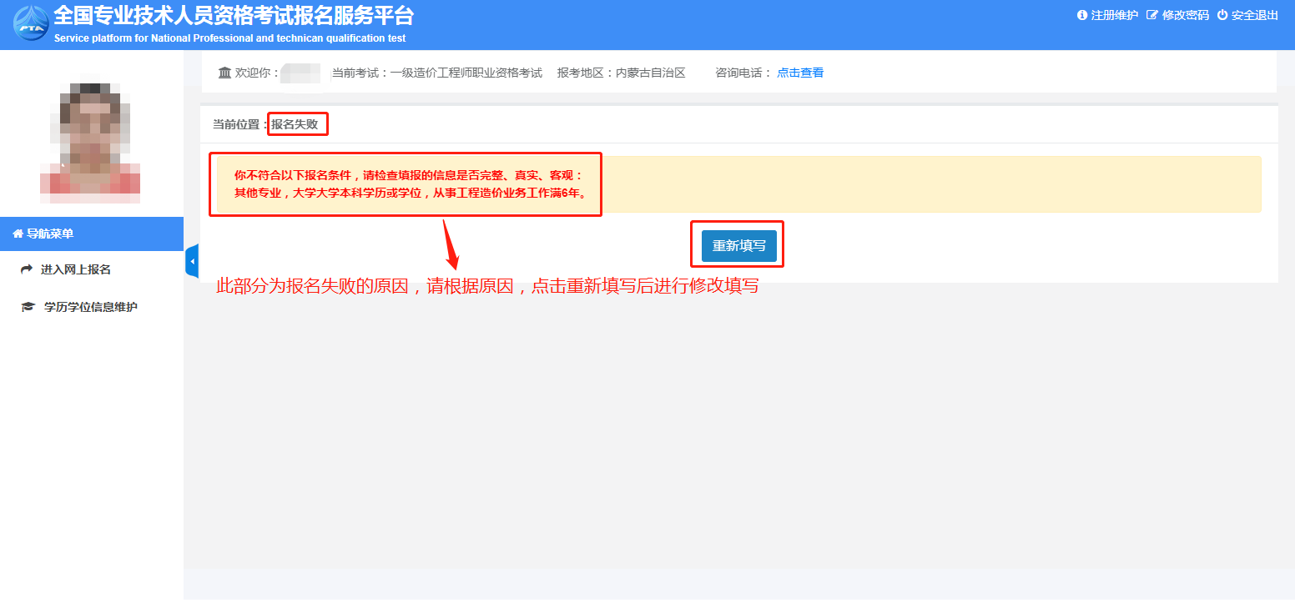Click the user's profile photo

point(90,139)
